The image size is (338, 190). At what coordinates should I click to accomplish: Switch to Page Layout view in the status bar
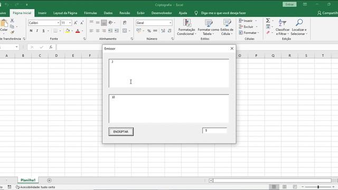pos(285,187)
